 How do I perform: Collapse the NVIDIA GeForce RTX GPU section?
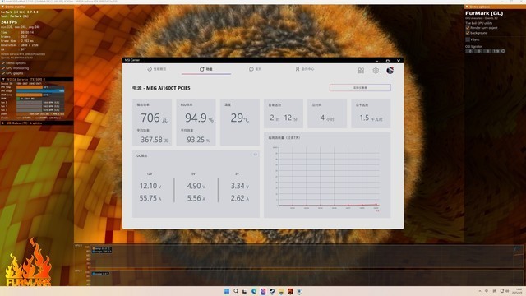click(3, 80)
